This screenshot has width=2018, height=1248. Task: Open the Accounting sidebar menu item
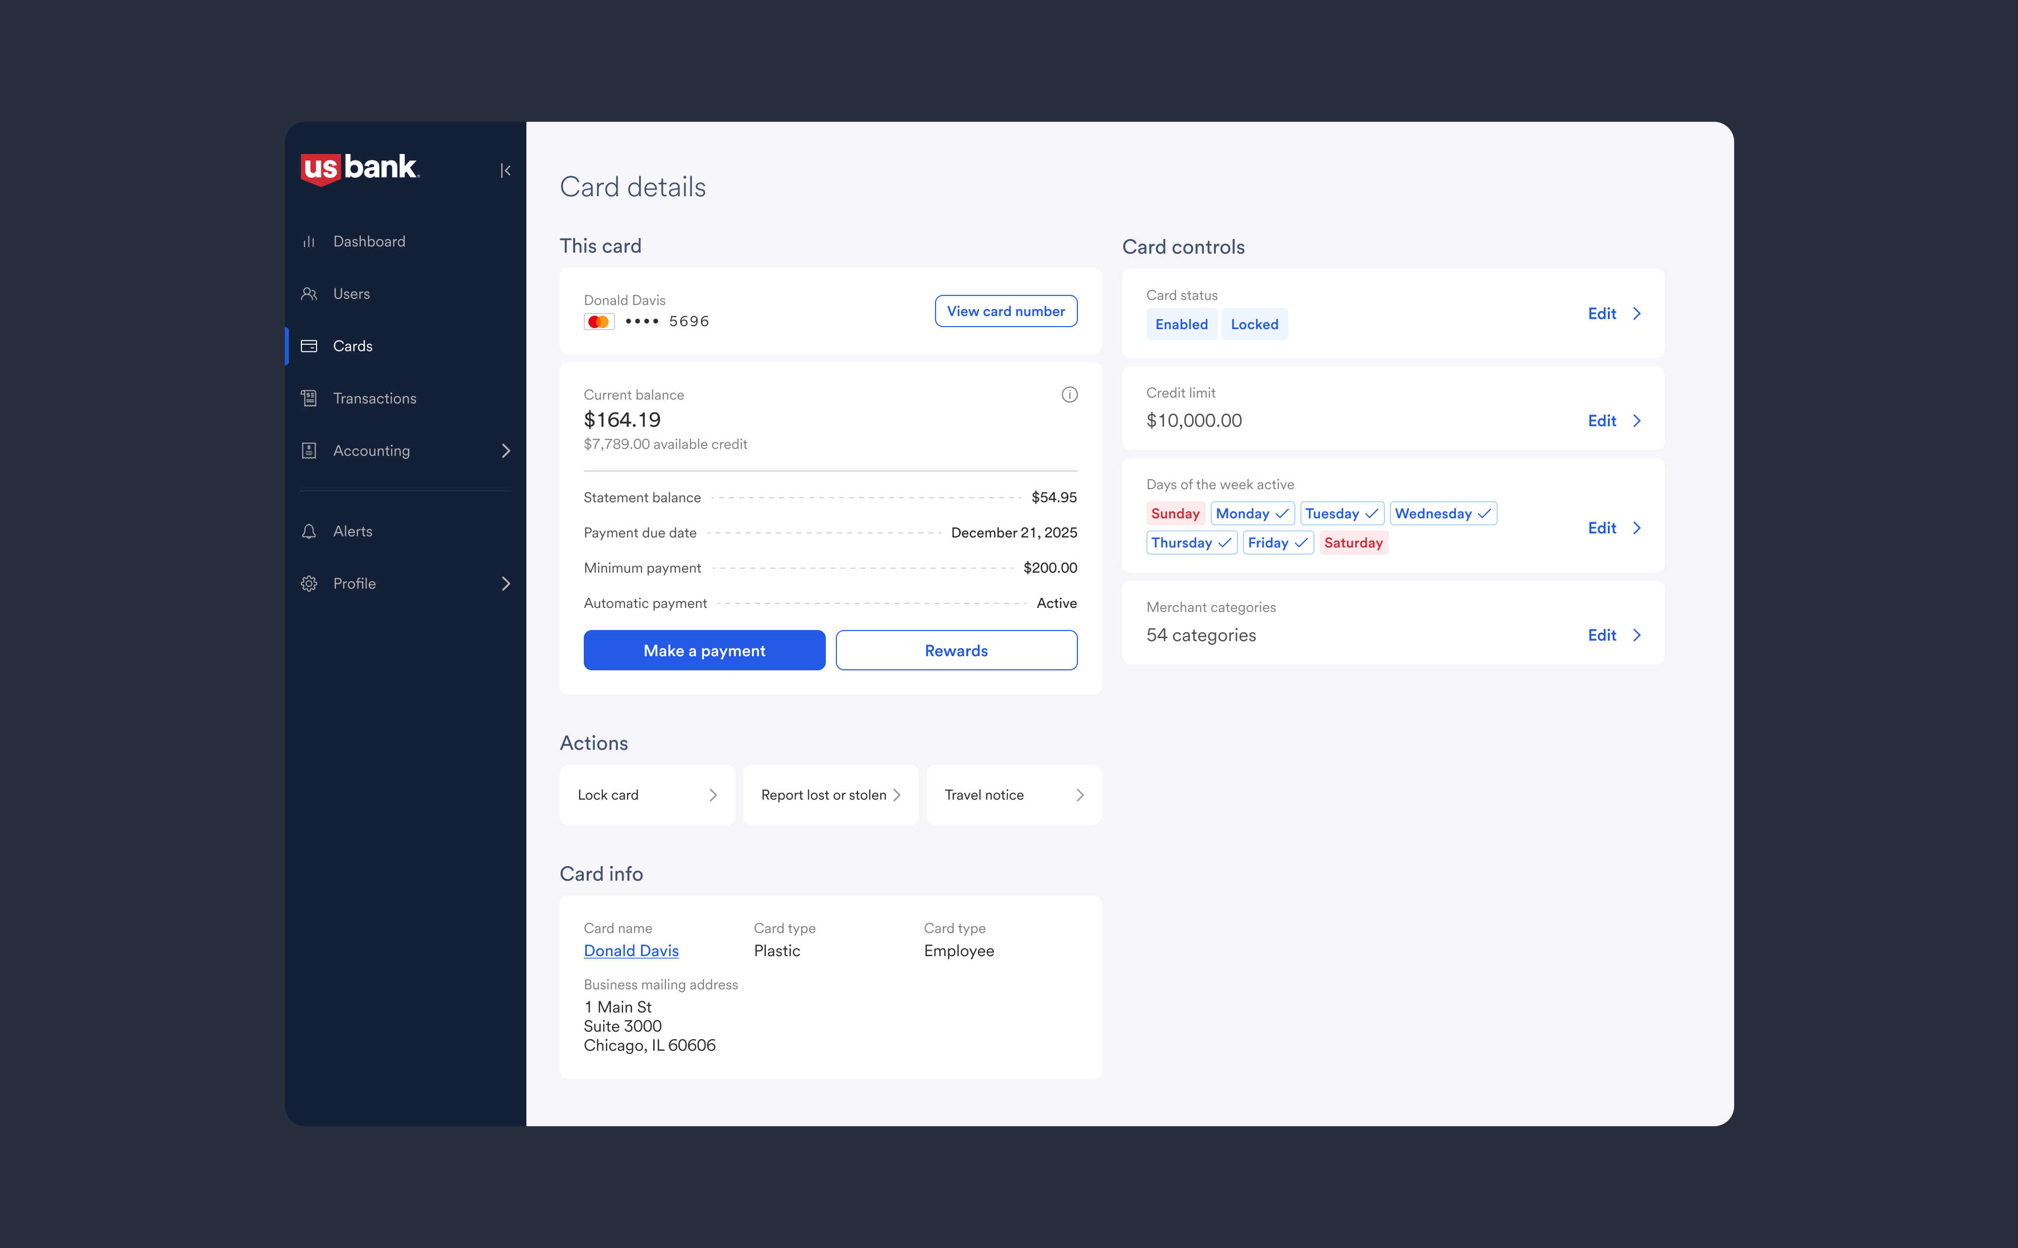tap(370, 451)
